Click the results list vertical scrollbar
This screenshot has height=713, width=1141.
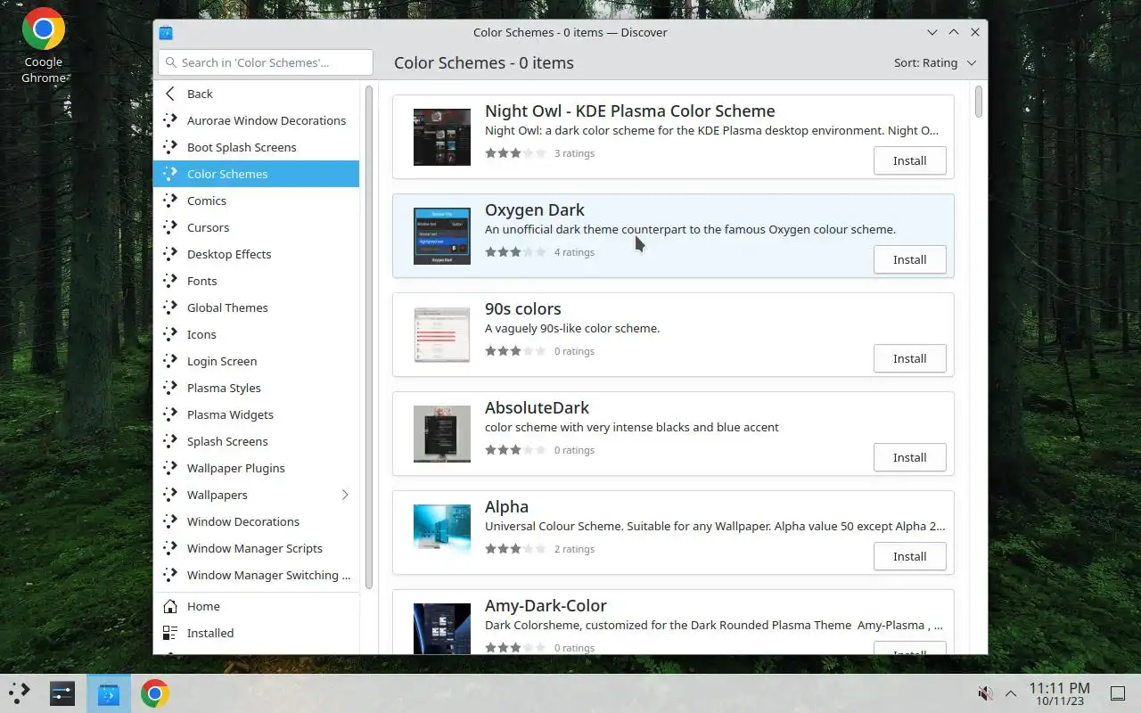(979, 101)
